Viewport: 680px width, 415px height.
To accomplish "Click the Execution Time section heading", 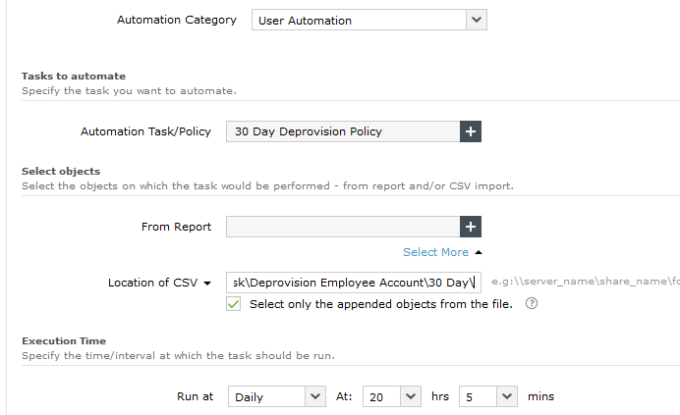I will [64, 341].
